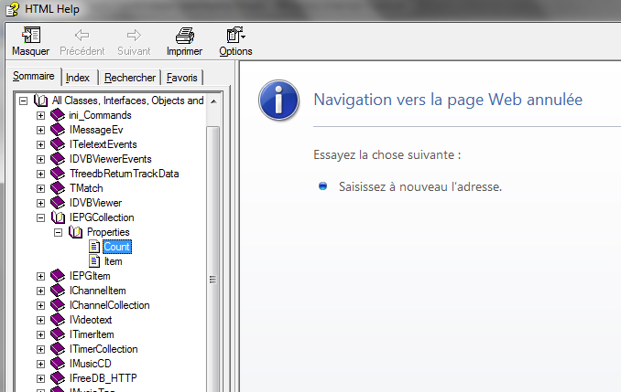
Task: Open the Options toolbar menu icon
Action: [x=235, y=35]
